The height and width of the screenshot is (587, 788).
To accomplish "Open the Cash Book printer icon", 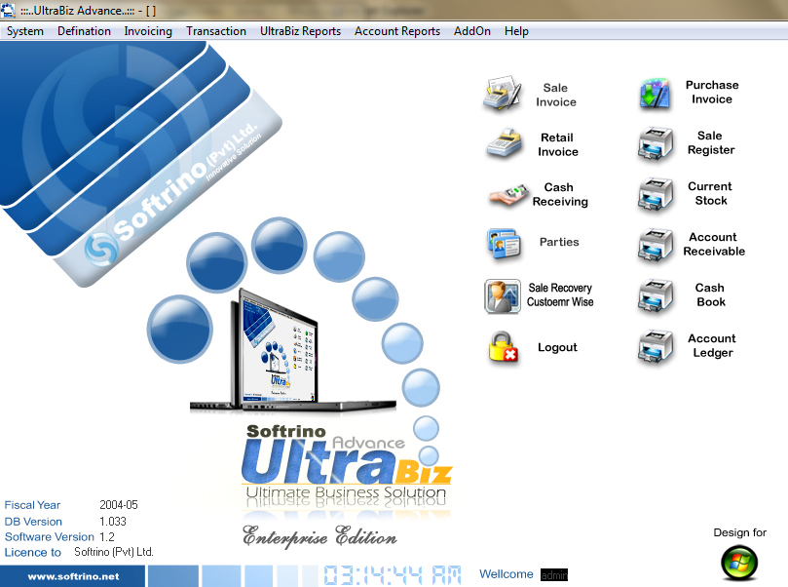I will [655, 296].
